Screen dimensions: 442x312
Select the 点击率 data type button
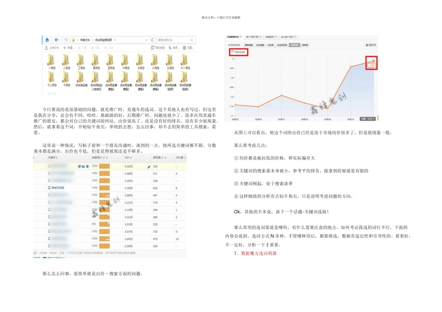(270, 45)
